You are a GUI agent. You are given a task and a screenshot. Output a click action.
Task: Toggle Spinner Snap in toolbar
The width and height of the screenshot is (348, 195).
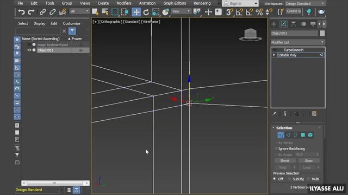point(269,12)
